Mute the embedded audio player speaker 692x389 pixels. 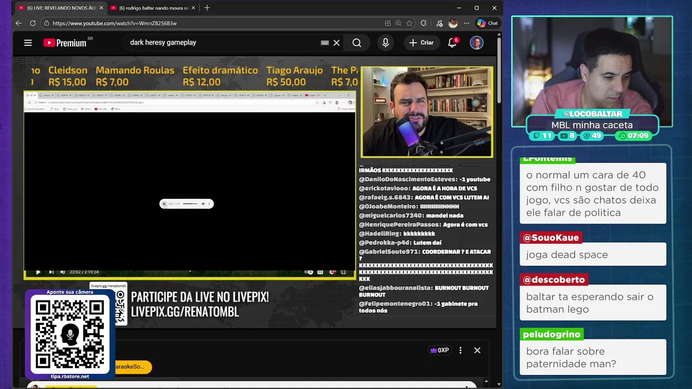pos(203,204)
